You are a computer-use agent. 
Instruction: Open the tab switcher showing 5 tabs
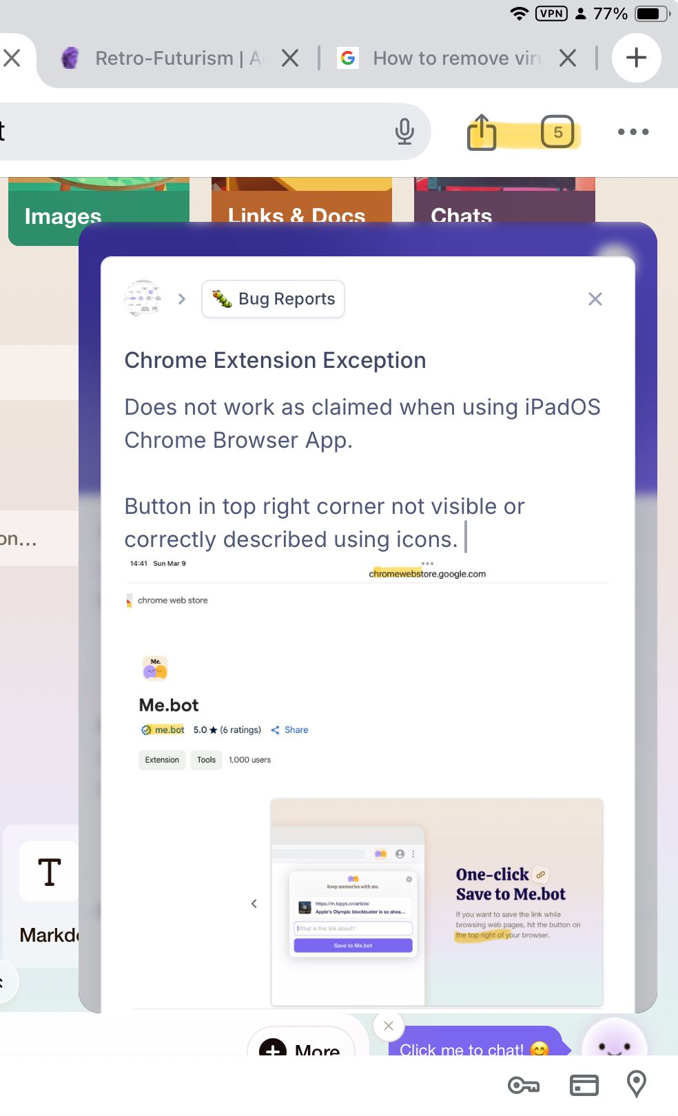pos(557,132)
